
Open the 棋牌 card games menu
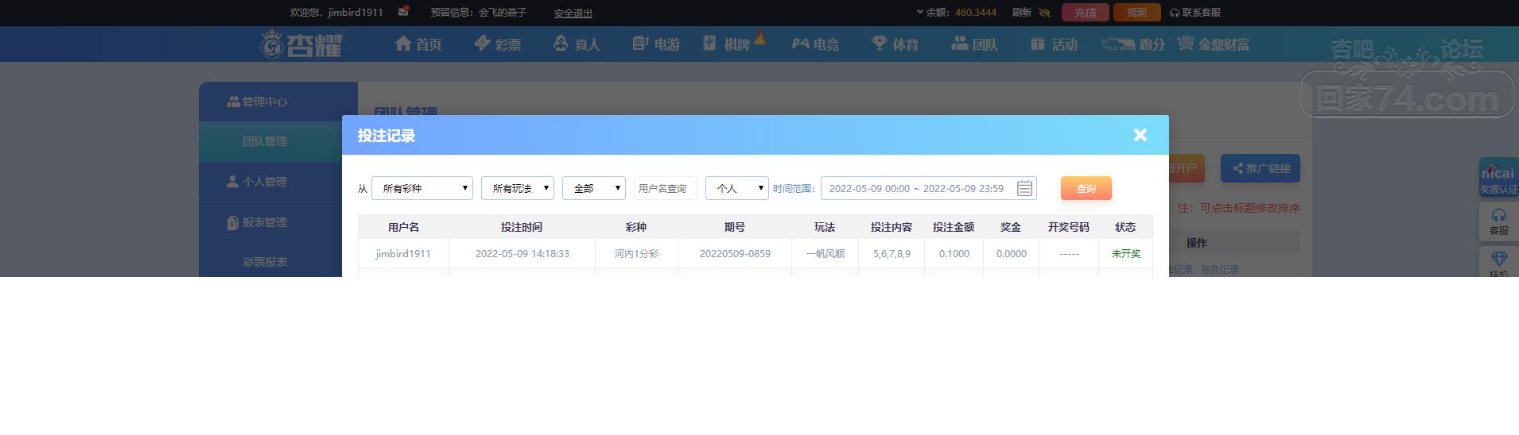pos(727,44)
